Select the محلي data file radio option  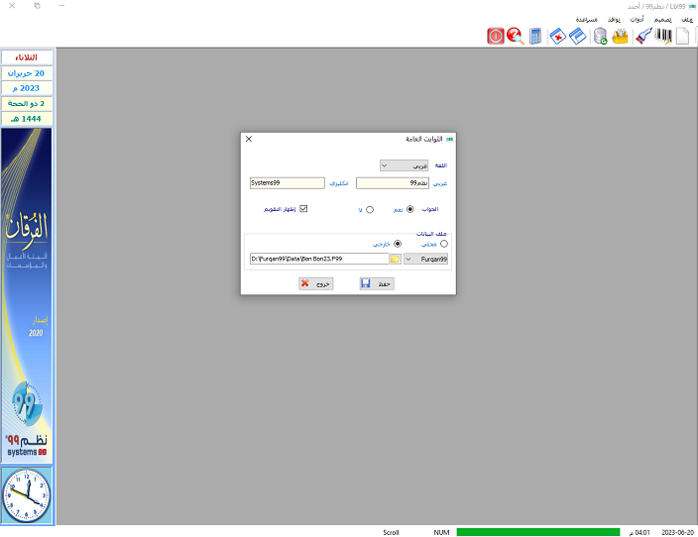click(x=444, y=243)
